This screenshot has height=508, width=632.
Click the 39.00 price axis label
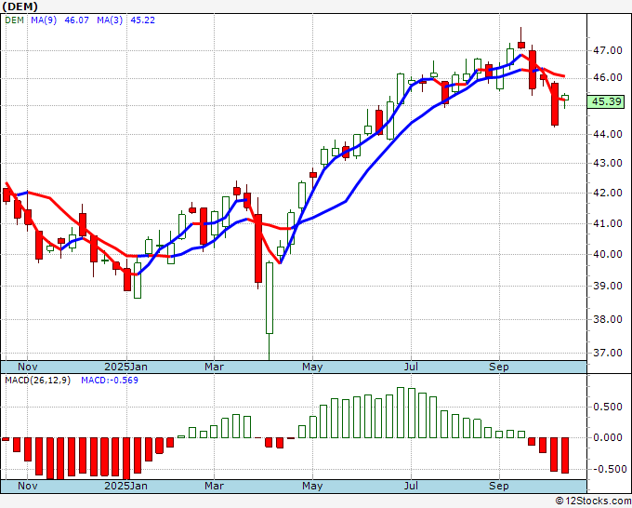(x=607, y=286)
